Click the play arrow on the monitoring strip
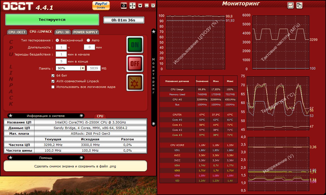 154,123
